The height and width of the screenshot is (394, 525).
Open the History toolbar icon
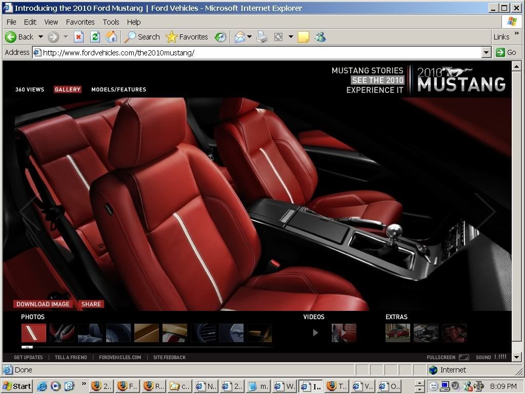click(x=220, y=37)
